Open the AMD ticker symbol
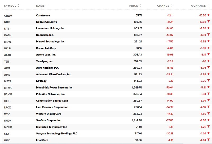Image resolution: width=212 pixels, height=144 pixels. [7, 75]
